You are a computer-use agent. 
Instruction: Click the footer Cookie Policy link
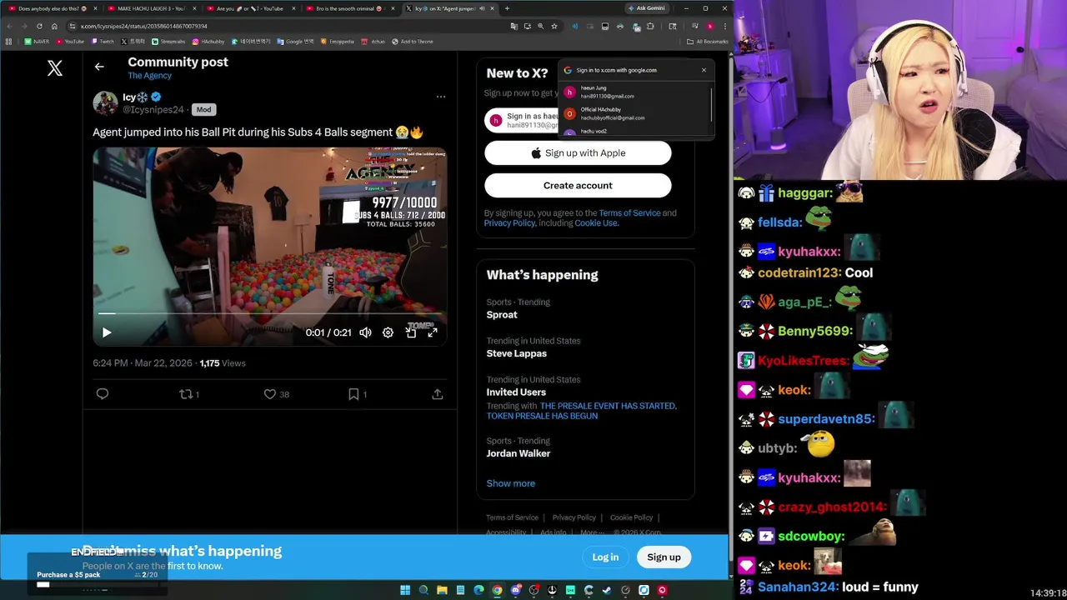tap(631, 517)
